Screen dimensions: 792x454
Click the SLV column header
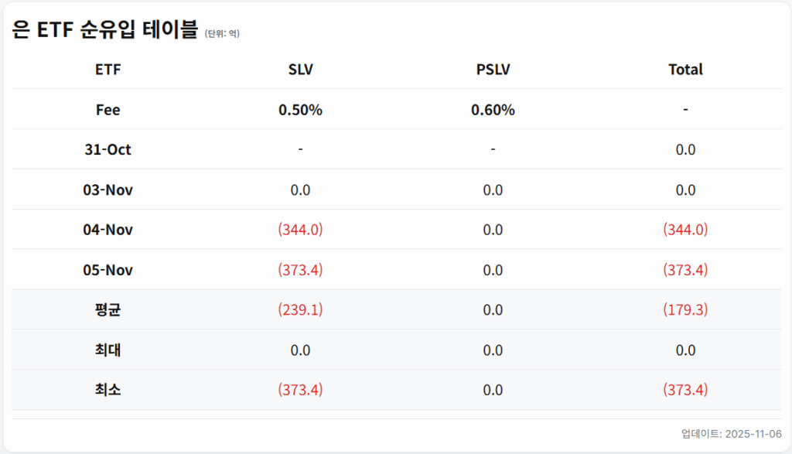tap(300, 70)
